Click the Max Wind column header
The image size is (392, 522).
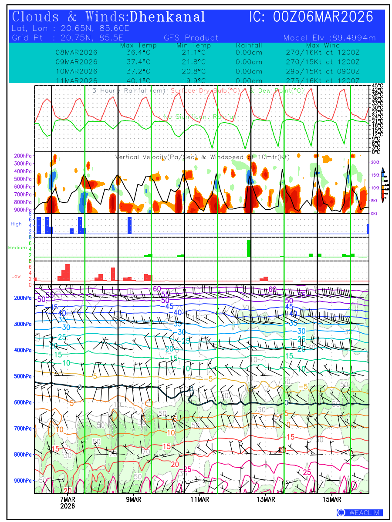click(x=322, y=45)
